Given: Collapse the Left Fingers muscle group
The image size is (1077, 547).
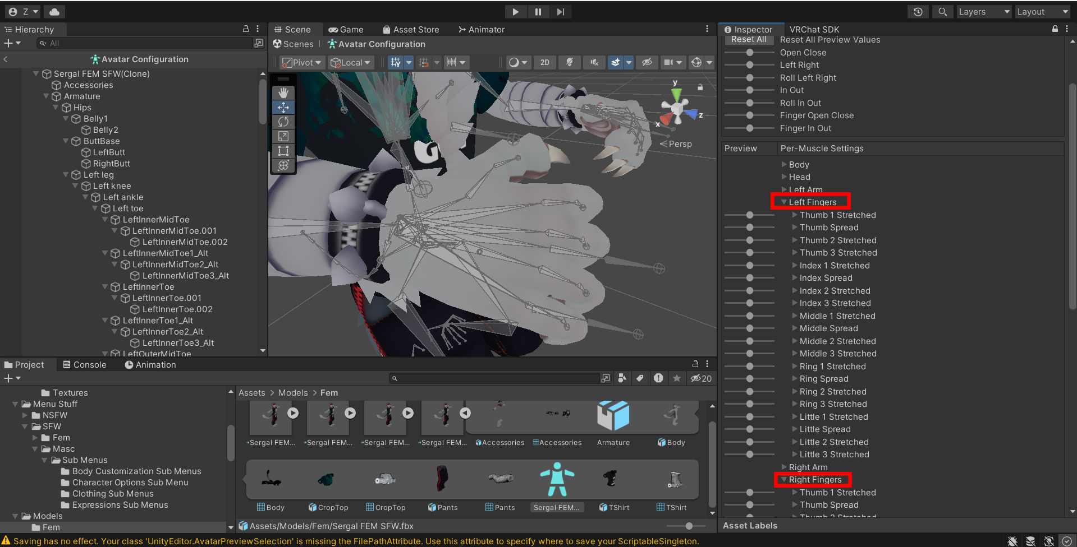Looking at the screenshot, I should (784, 202).
